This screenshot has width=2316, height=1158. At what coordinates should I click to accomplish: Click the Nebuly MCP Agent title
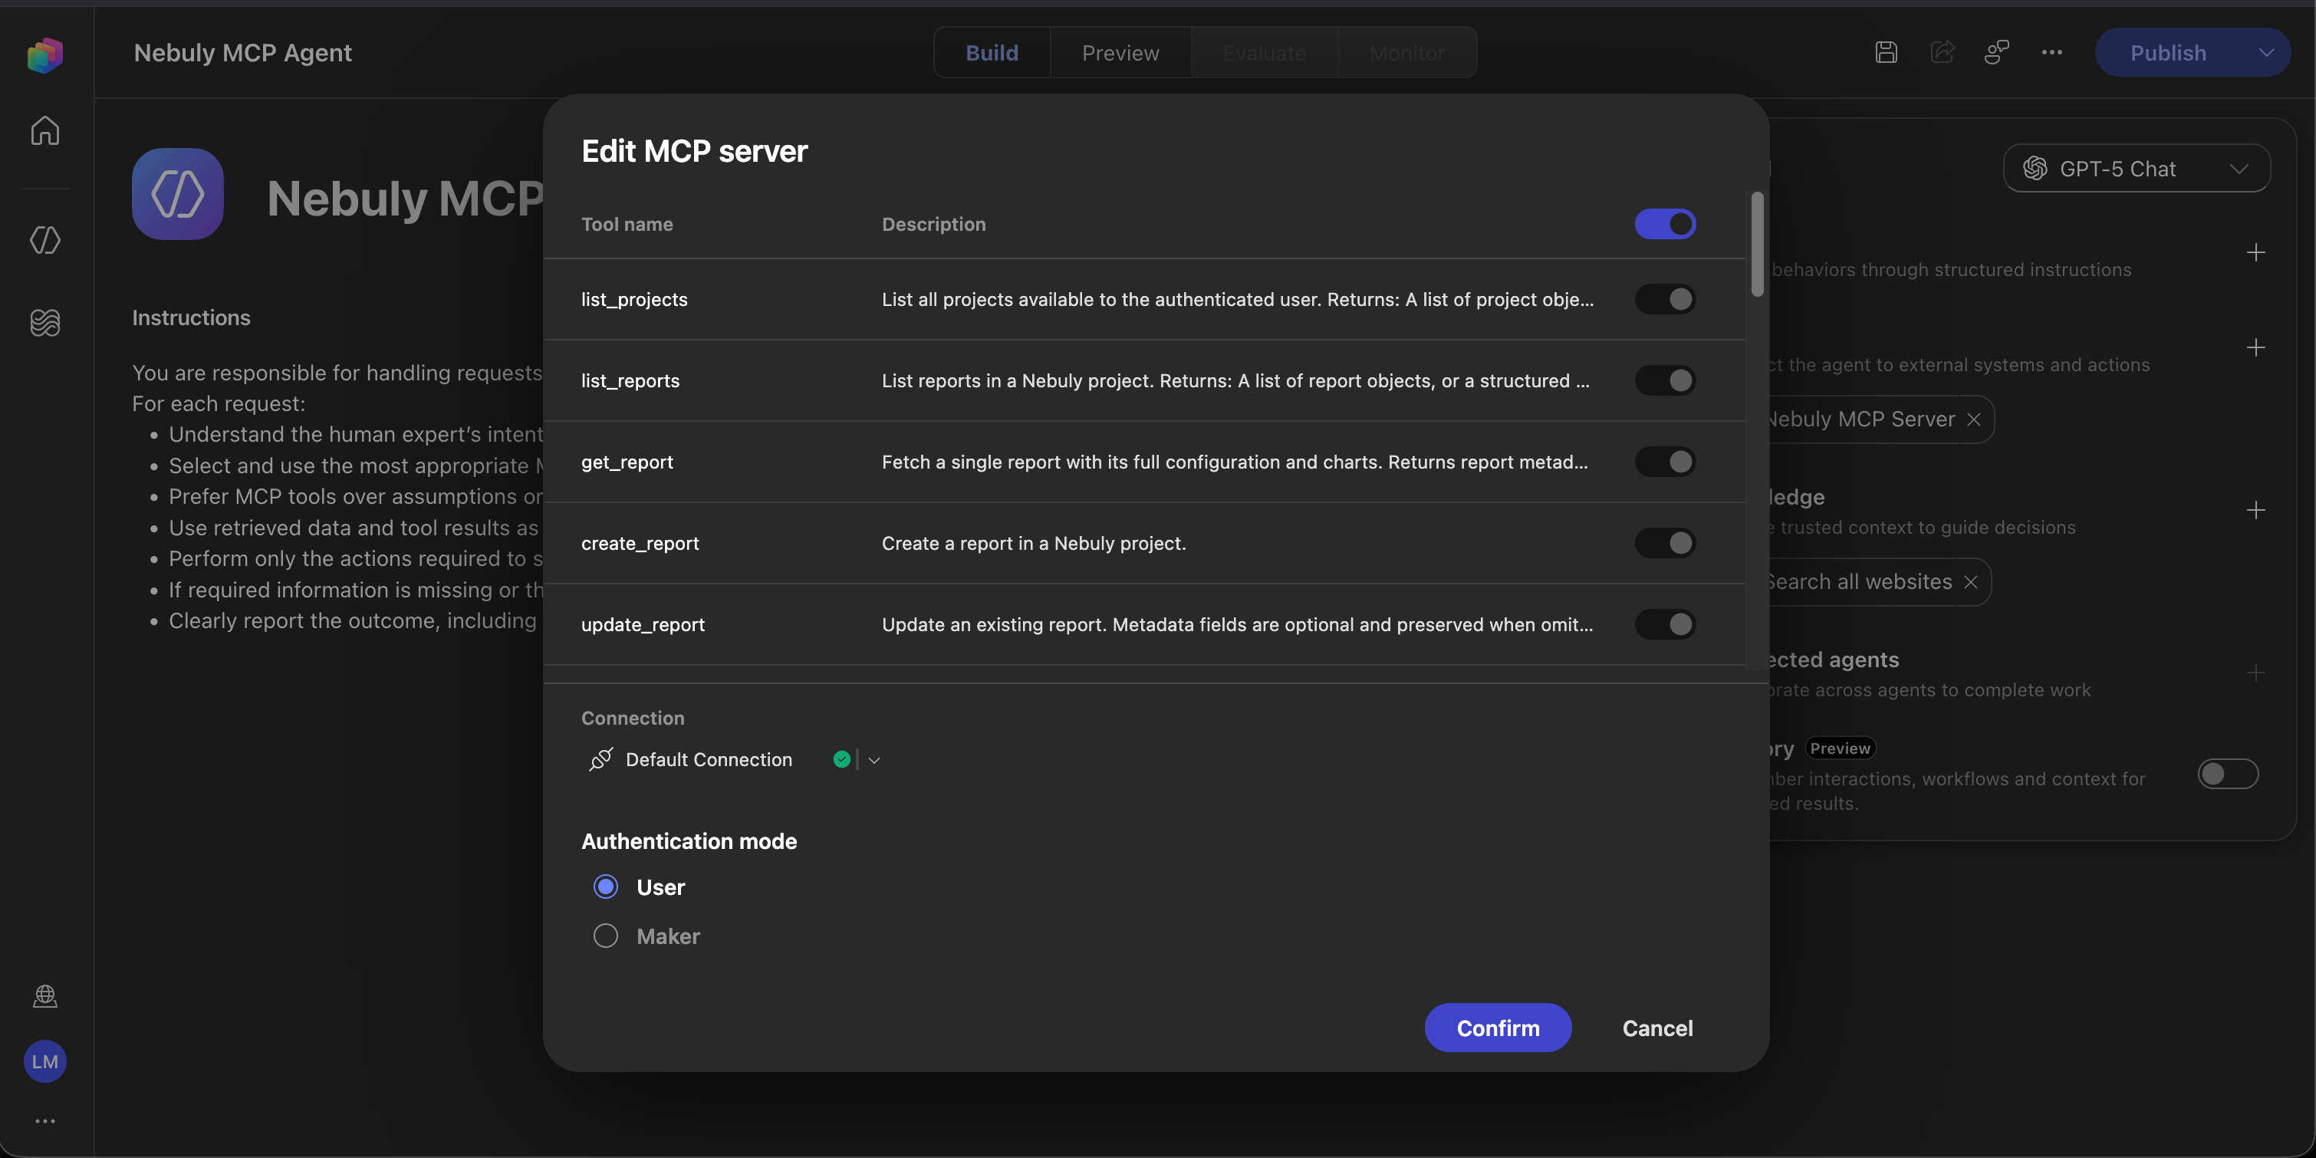[243, 53]
